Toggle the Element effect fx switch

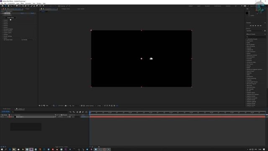click(x=3, y=13)
